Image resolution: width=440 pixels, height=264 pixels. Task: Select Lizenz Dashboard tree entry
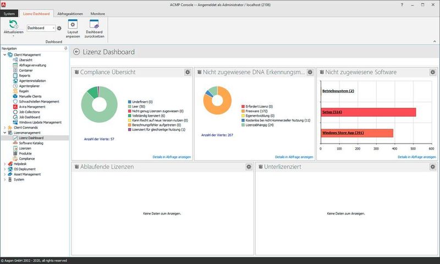tap(31, 137)
